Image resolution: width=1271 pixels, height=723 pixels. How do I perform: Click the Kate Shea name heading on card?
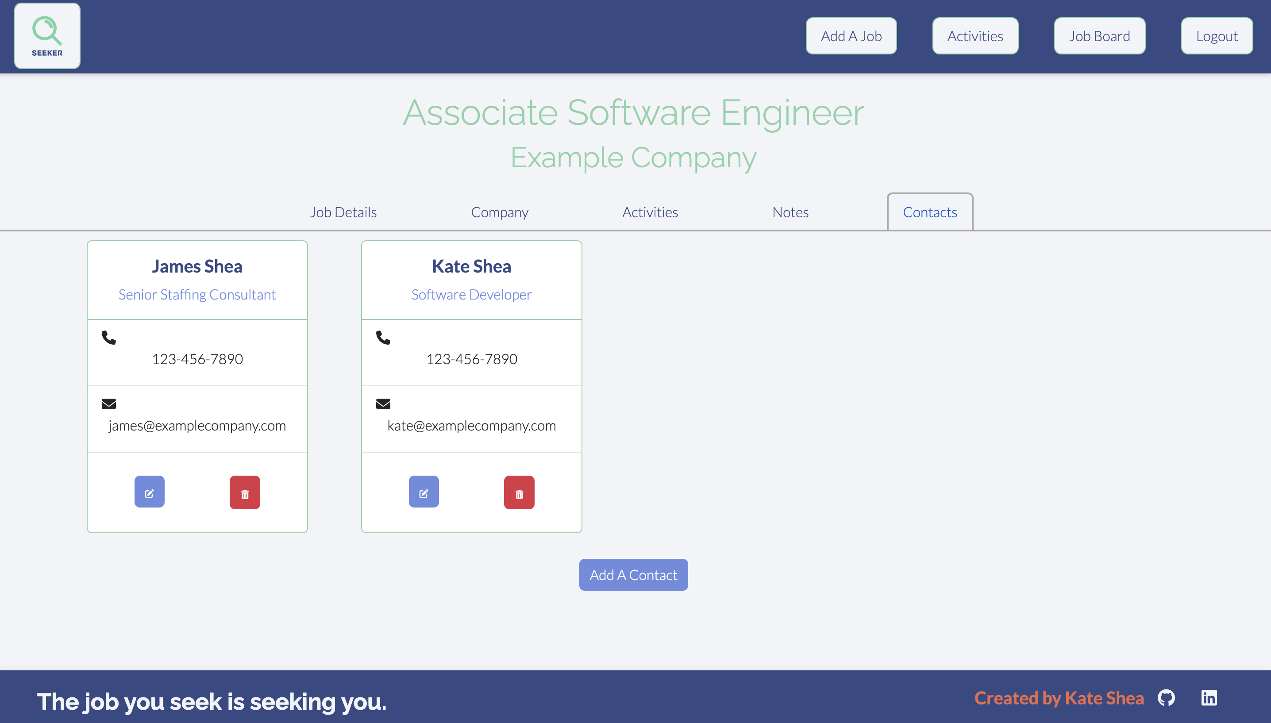[x=472, y=266]
